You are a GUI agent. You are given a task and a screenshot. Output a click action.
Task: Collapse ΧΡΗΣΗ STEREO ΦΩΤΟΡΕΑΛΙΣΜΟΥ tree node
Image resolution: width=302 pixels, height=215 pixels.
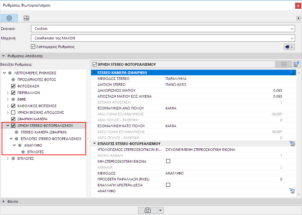8,126
